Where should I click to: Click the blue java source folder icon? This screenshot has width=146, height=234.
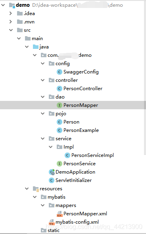pos(36,47)
